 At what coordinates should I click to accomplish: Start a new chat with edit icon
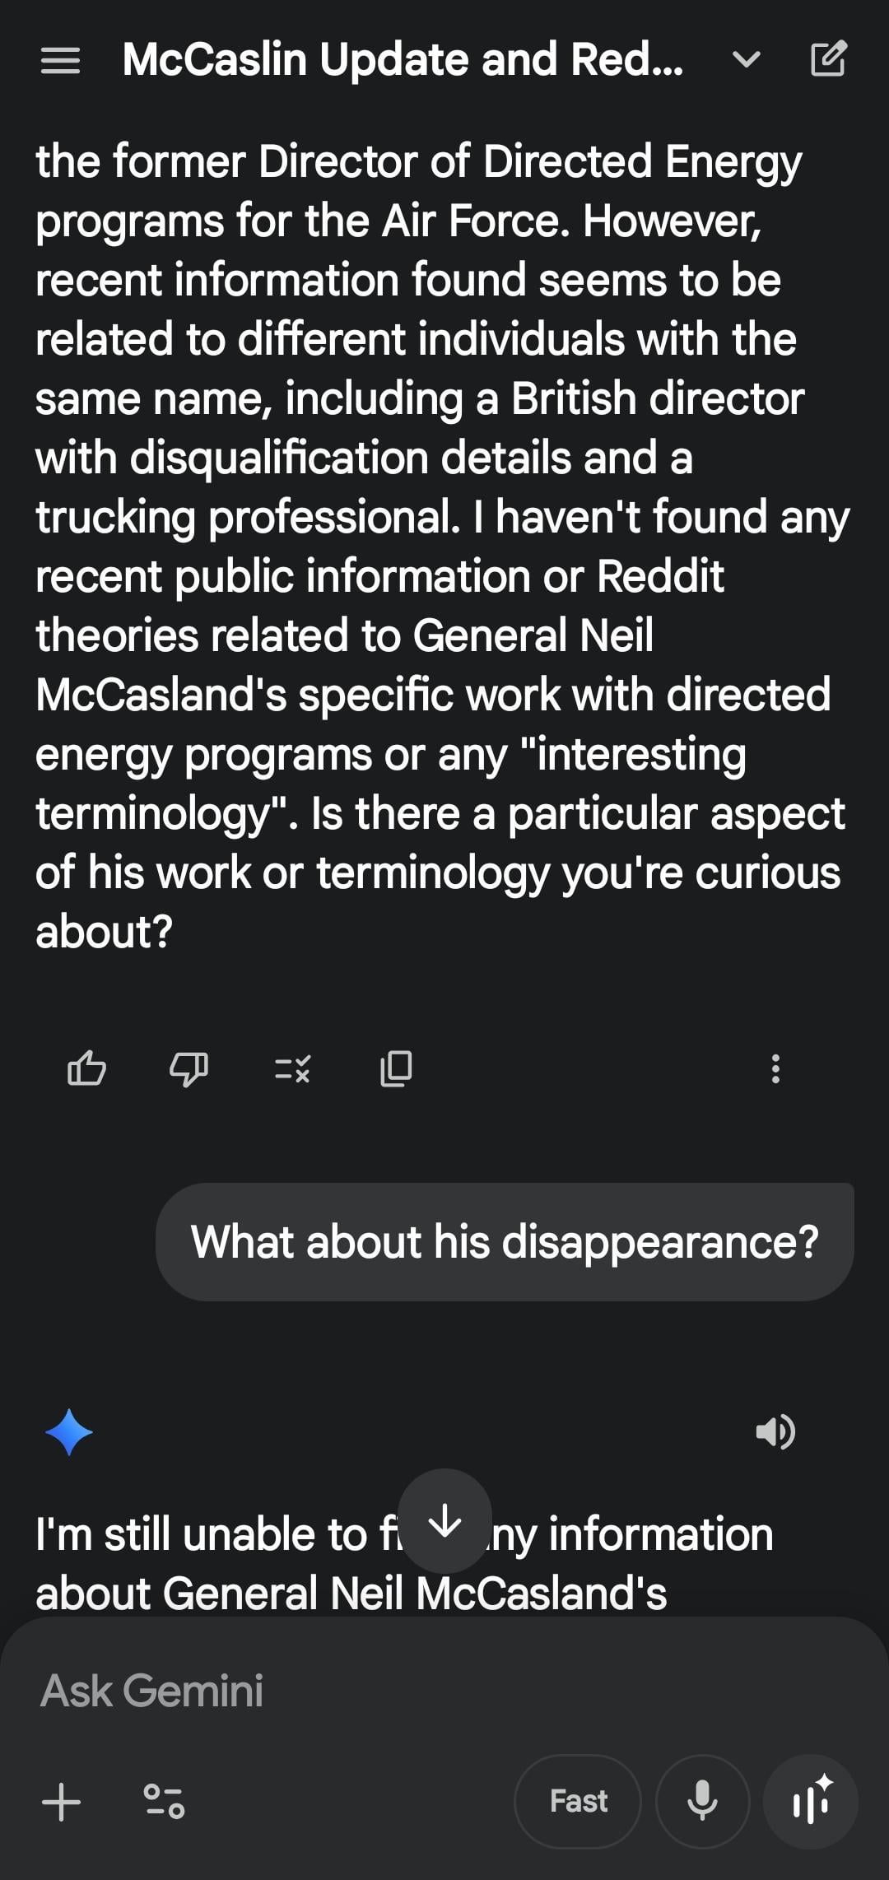tap(828, 59)
